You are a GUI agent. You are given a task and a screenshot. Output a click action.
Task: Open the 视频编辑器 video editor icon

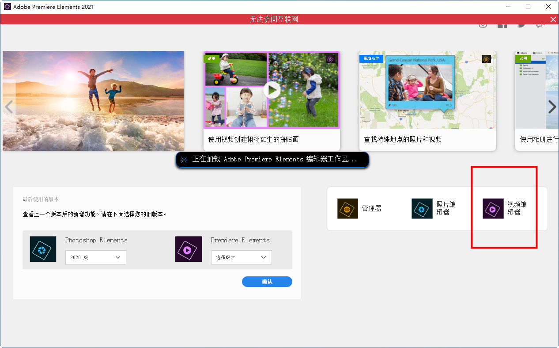pos(493,208)
